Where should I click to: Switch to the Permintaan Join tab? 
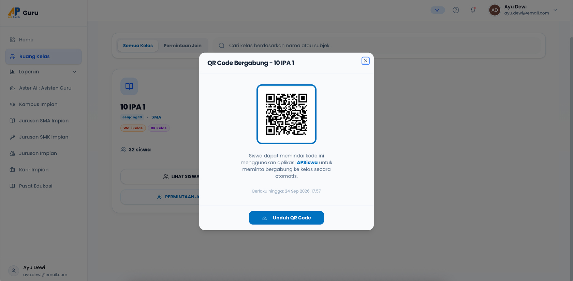182,46
